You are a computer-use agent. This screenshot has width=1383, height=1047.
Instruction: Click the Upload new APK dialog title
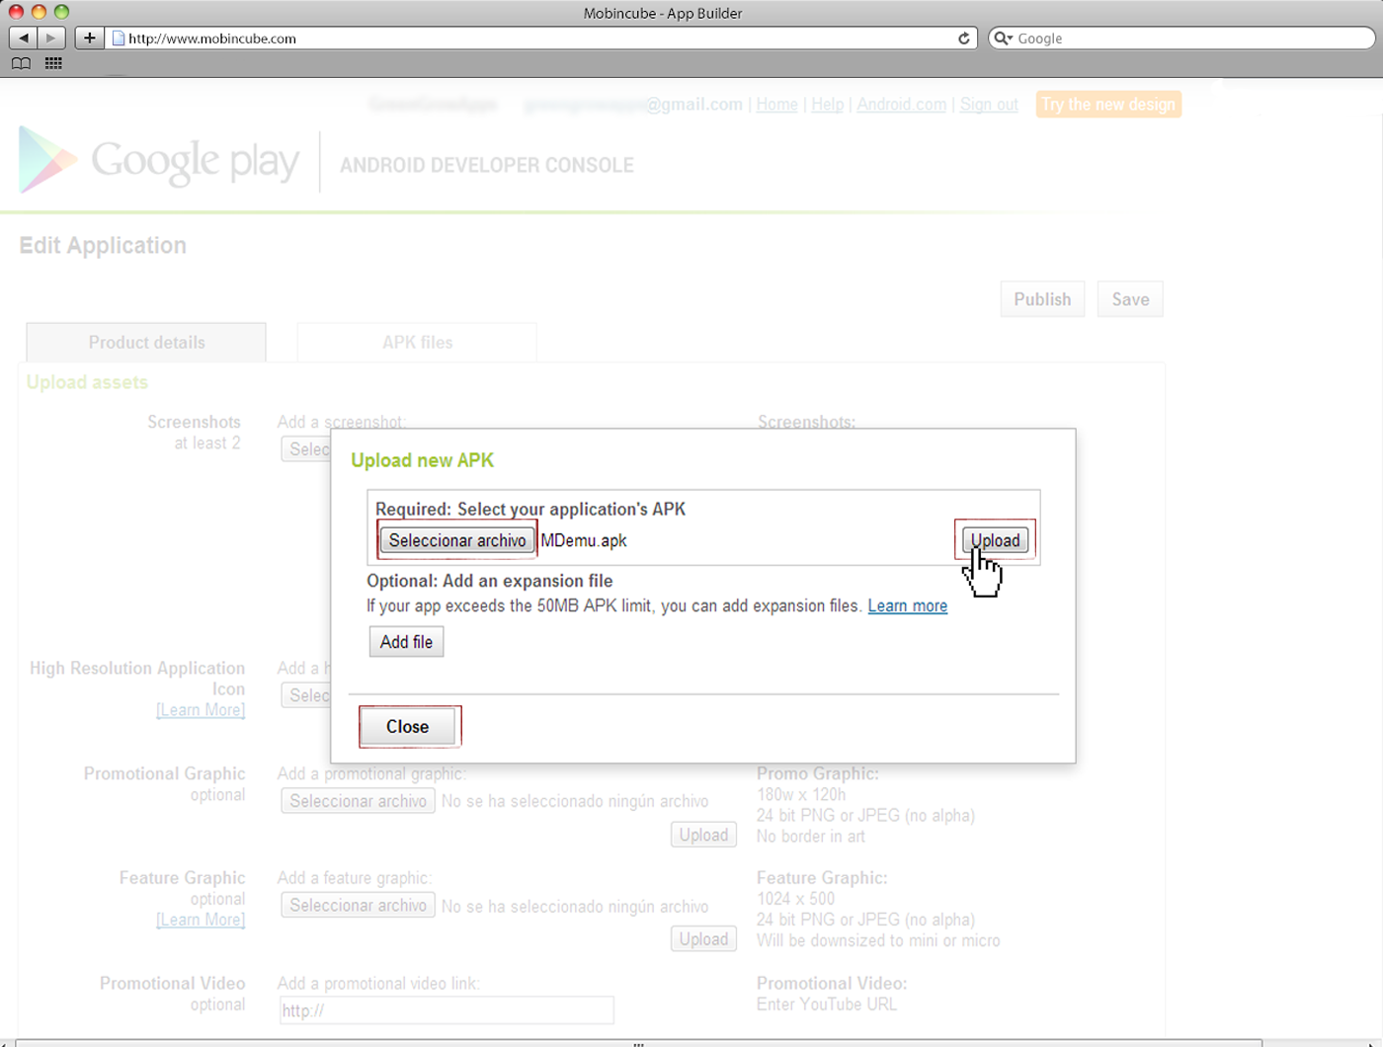(x=422, y=460)
